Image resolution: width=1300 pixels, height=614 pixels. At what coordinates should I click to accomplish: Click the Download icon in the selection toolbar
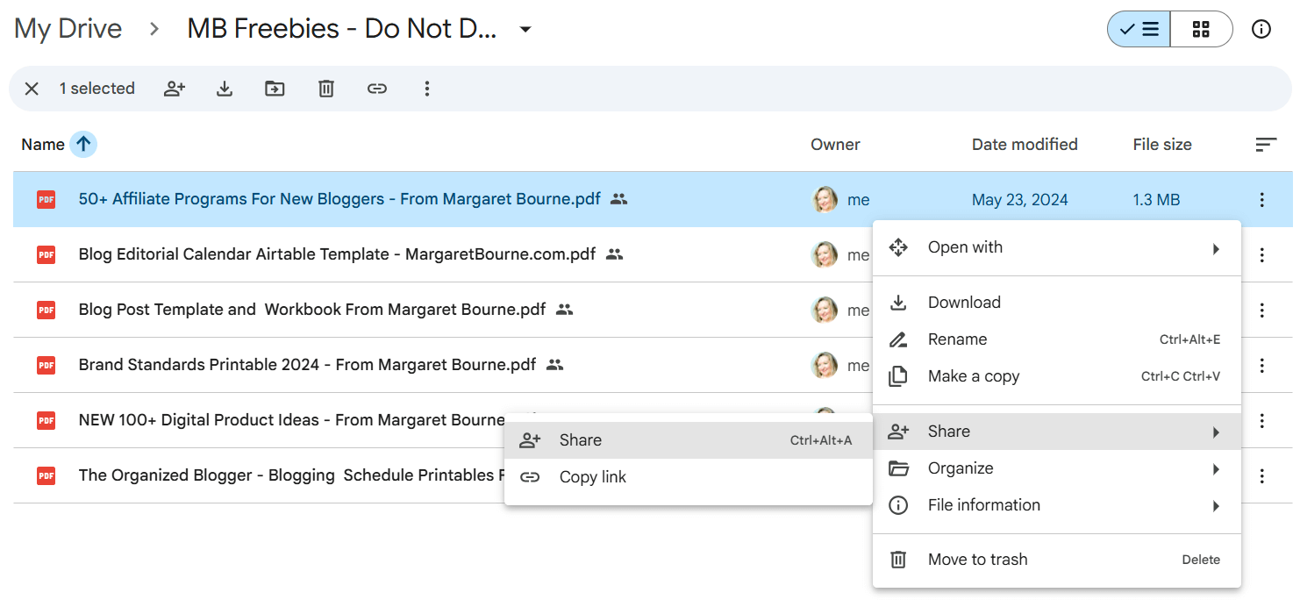tap(225, 89)
